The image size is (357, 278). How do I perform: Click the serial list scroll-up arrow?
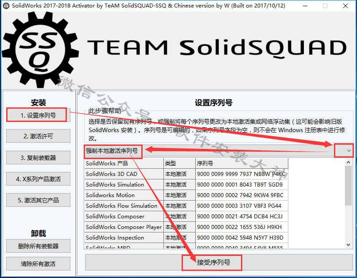pyautogui.click(x=348, y=162)
